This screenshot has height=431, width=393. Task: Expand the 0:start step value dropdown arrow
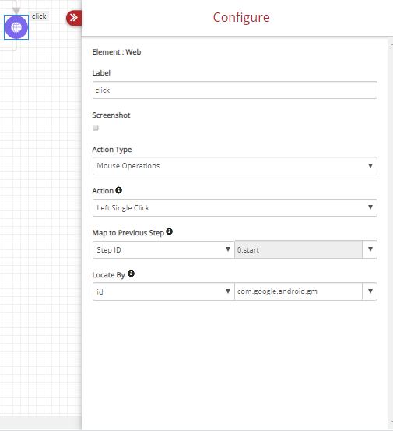[370, 249]
